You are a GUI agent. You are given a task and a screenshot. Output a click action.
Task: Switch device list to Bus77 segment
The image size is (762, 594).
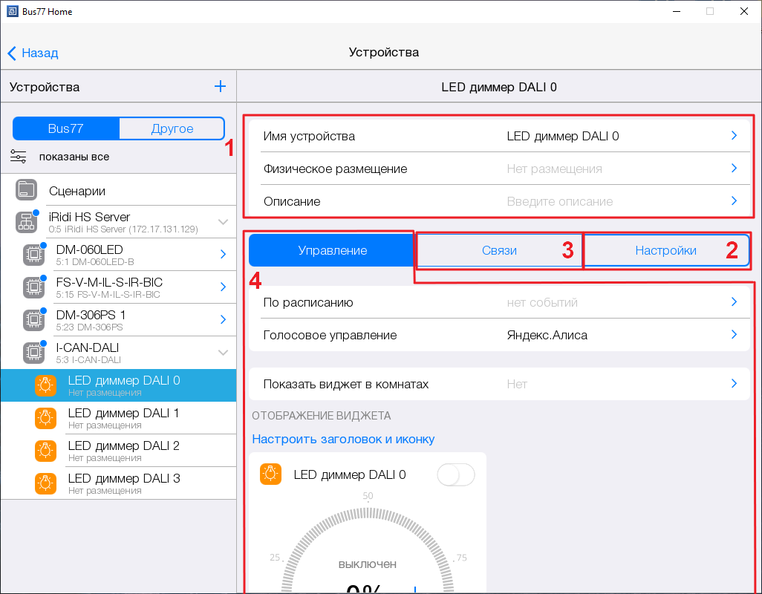(x=66, y=128)
